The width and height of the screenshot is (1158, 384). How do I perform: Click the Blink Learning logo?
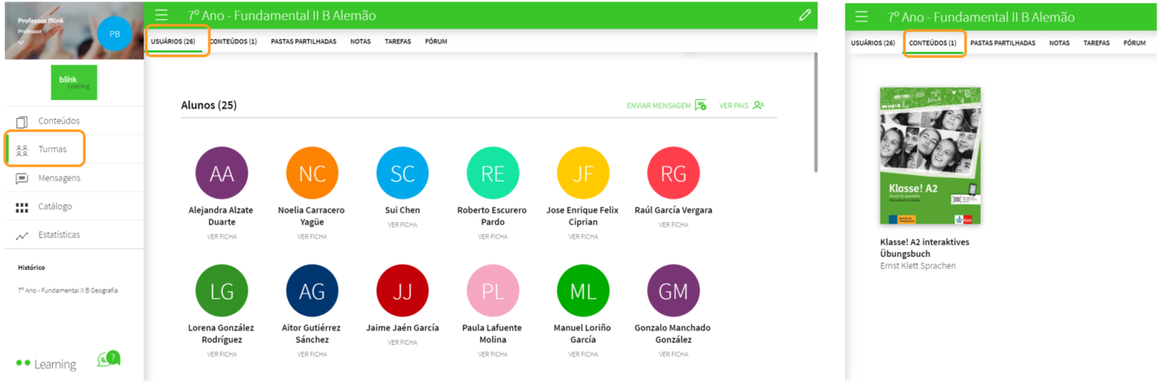(73, 82)
